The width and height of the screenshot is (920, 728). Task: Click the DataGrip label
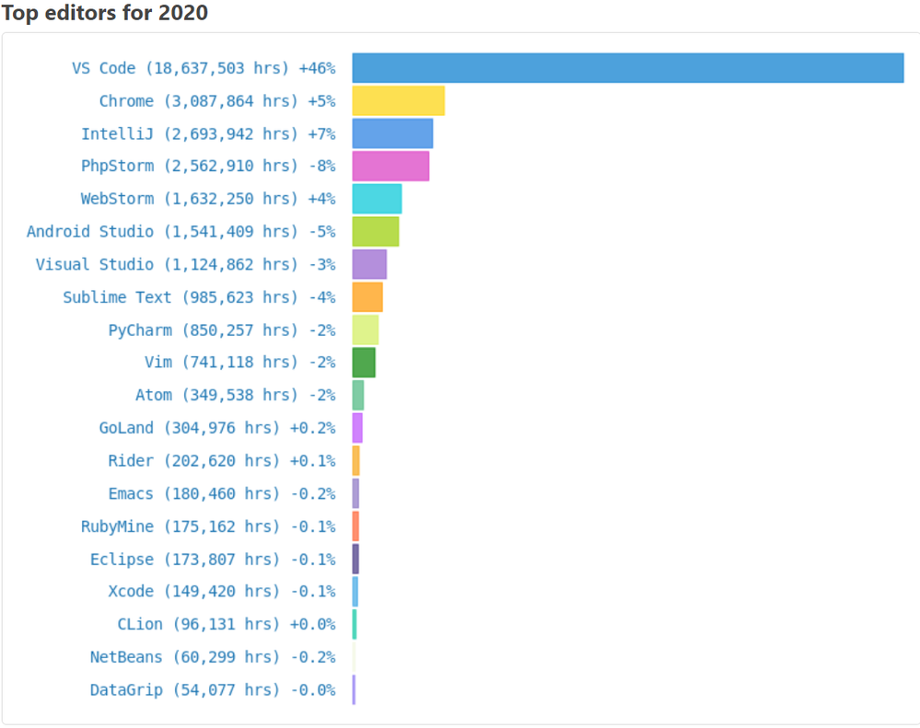[x=213, y=690]
